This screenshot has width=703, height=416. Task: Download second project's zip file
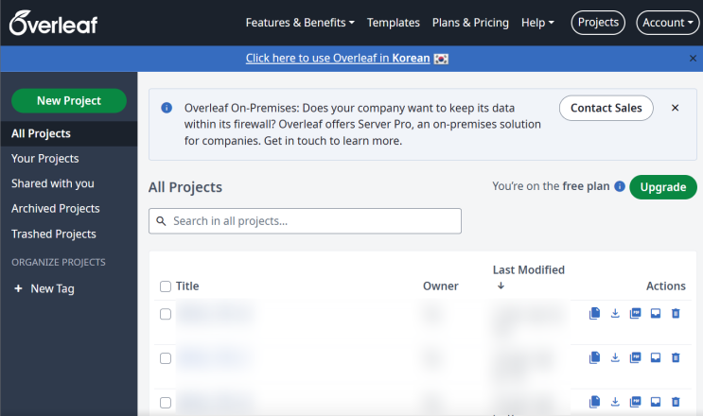615,357
